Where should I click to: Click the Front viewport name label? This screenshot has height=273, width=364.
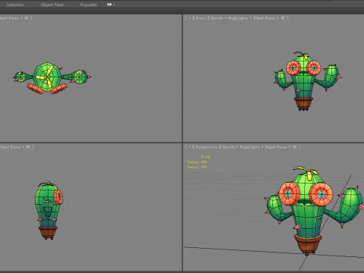click(x=200, y=18)
